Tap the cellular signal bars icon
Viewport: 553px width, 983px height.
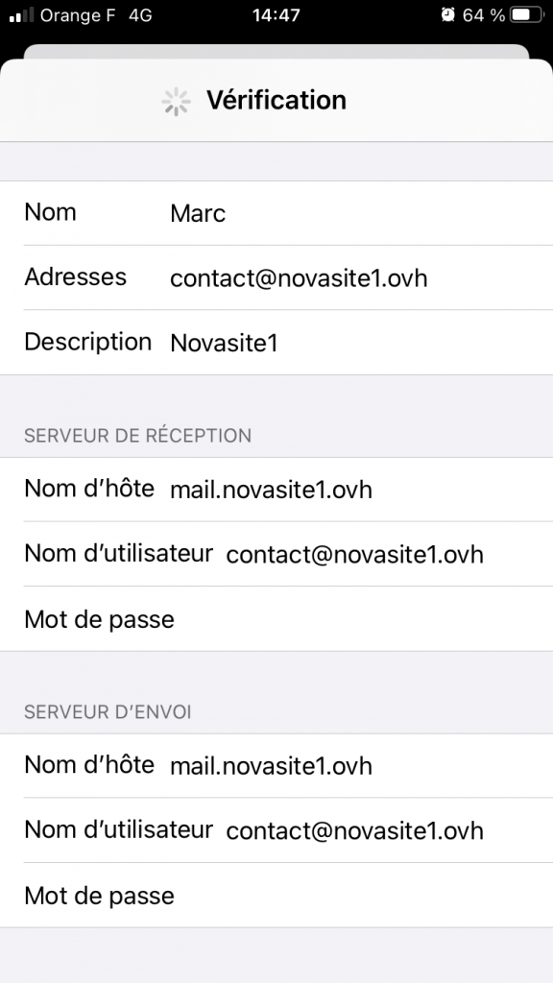pos(21,15)
